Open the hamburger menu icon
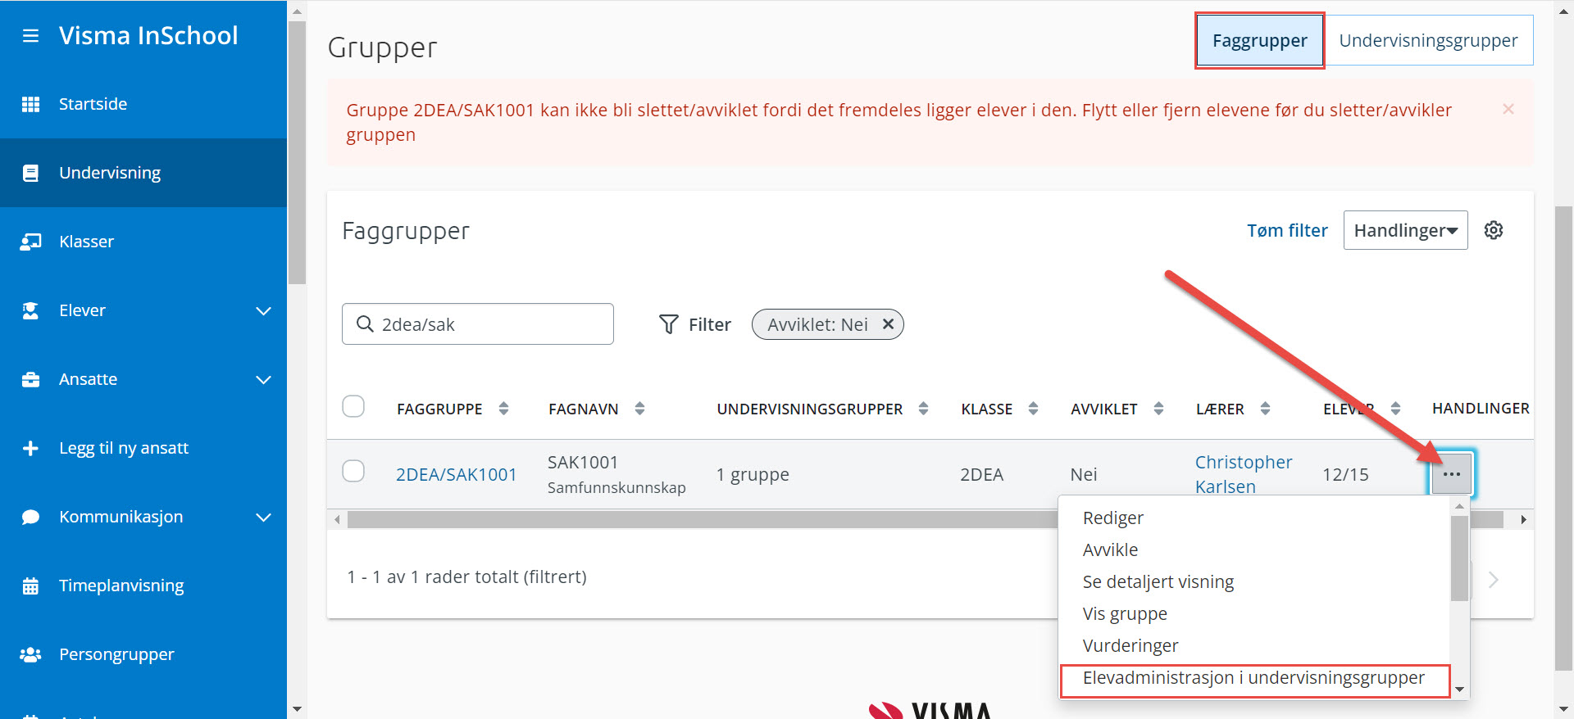The height and width of the screenshot is (719, 1574). click(x=30, y=36)
